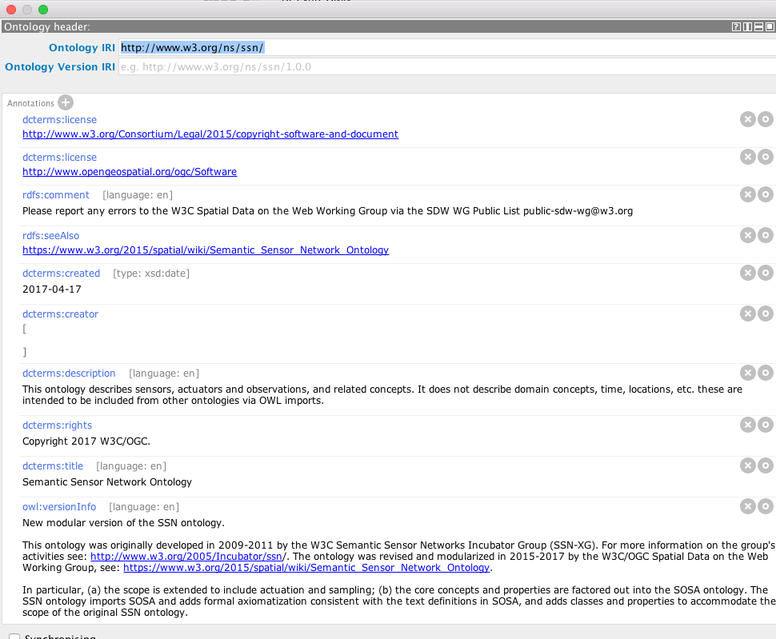776x639 pixels.
Task: Delete the dcterms:rights annotation
Action: tap(748, 425)
